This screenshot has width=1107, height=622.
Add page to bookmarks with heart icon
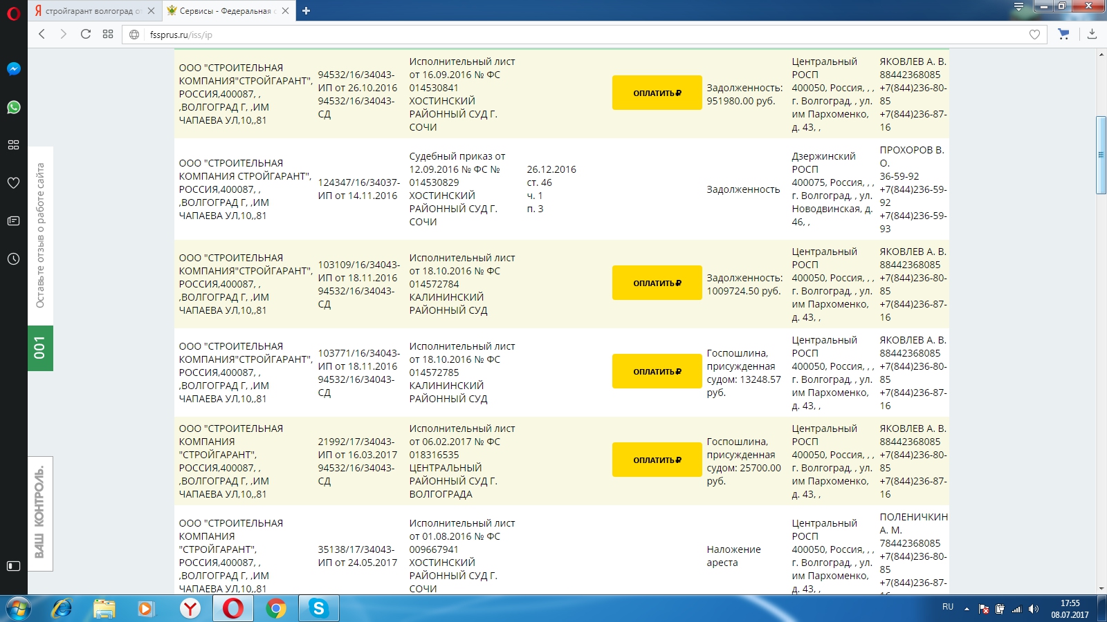[x=1034, y=35]
